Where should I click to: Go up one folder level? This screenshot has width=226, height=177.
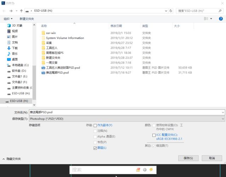tap(21, 11)
